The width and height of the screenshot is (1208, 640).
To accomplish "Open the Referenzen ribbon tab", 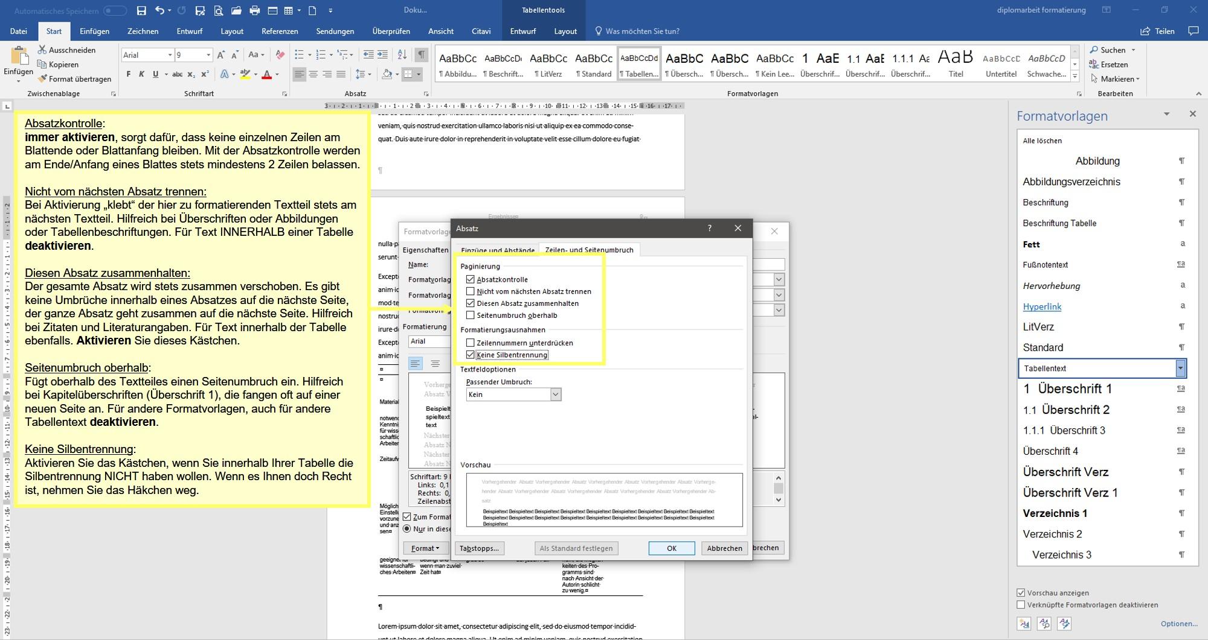I will (280, 31).
